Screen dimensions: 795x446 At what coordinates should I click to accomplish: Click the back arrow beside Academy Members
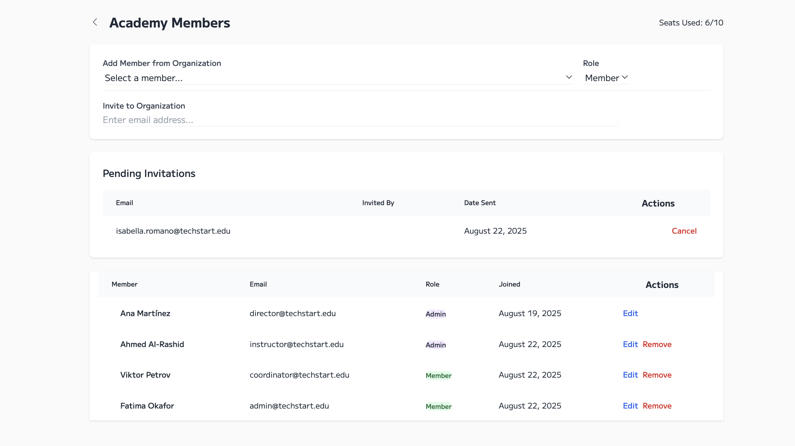(95, 22)
